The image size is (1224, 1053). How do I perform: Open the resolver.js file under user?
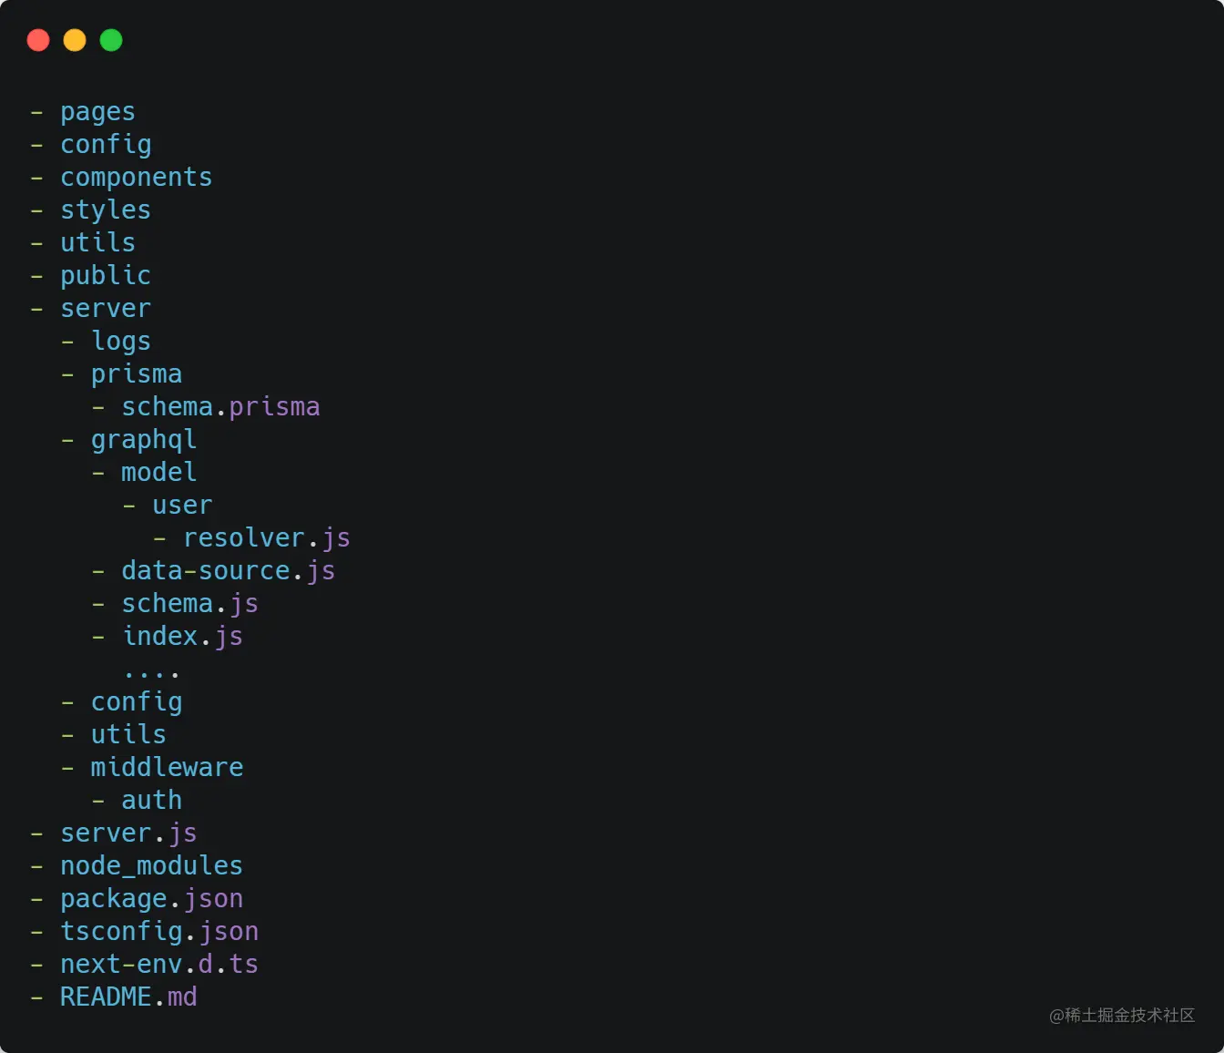pos(267,537)
